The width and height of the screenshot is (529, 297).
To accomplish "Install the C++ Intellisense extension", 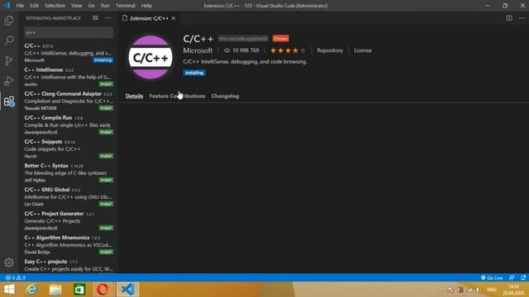I will (106, 84).
